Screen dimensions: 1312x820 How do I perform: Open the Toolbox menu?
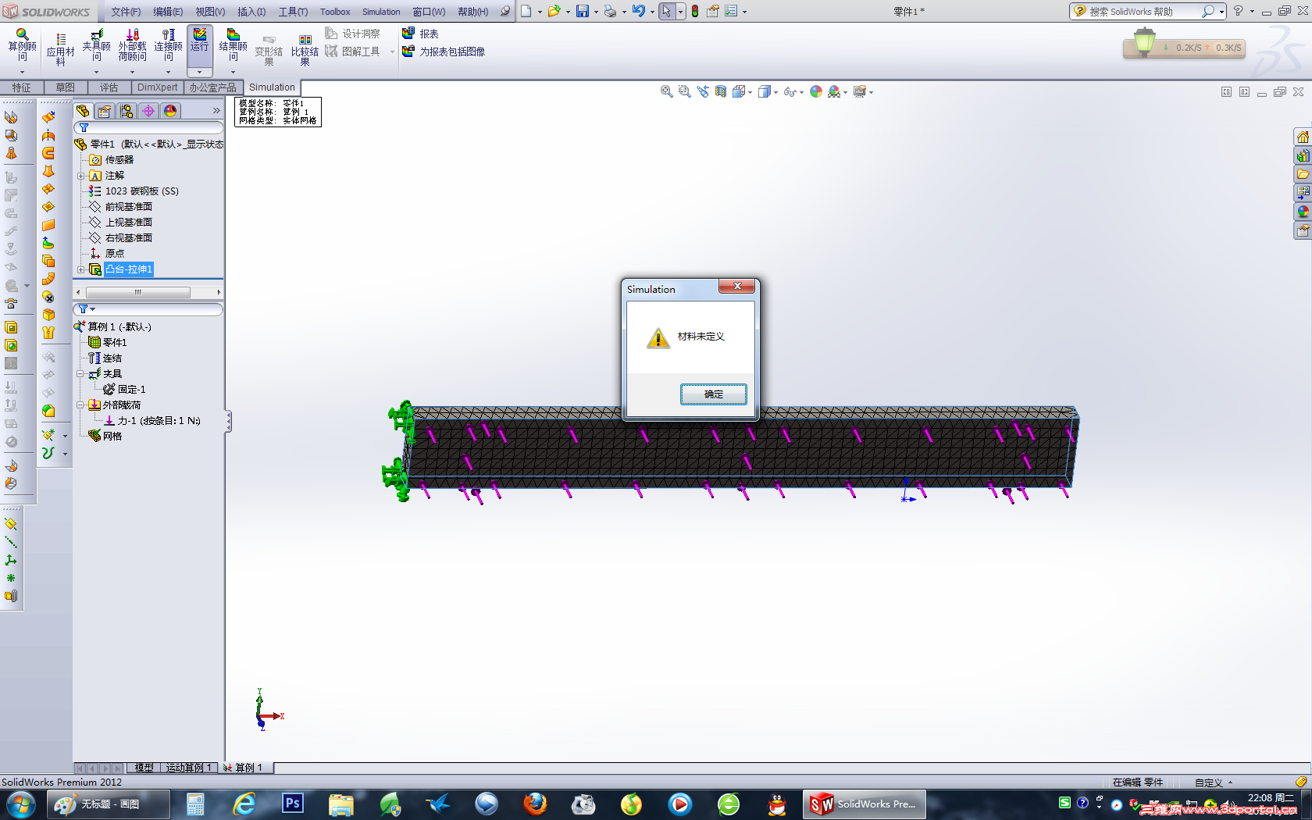(x=335, y=12)
